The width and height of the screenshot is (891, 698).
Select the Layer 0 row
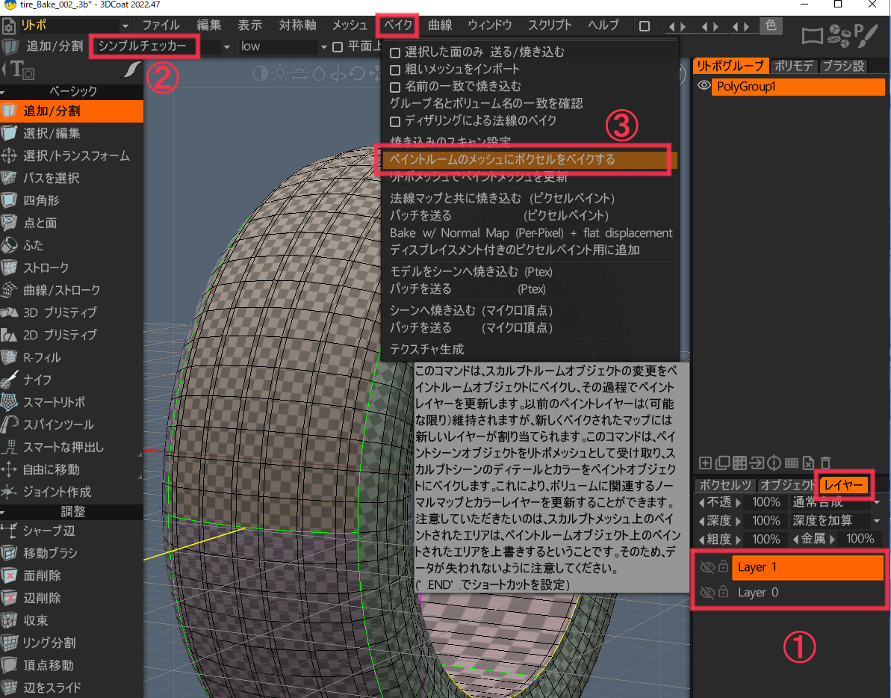coord(807,593)
